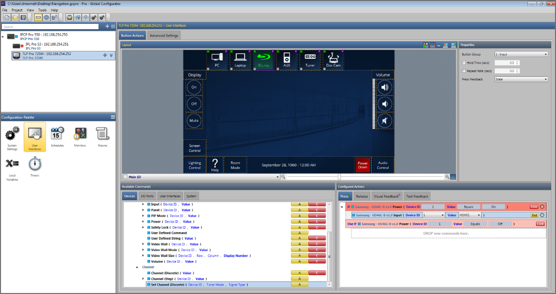Switch to System commands tab
The height and width of the screenshot is (294, 556).
click(191, 196)
